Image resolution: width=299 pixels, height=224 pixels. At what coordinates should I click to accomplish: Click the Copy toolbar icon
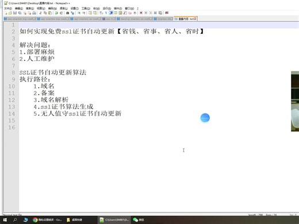(x=45, y=13)
